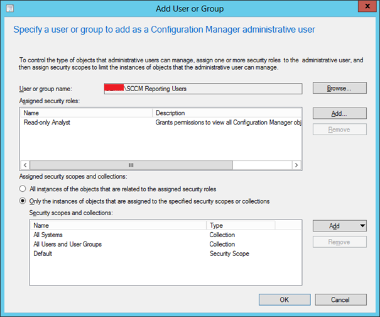
Task: Select the Default security scope row
Action: 166,253
